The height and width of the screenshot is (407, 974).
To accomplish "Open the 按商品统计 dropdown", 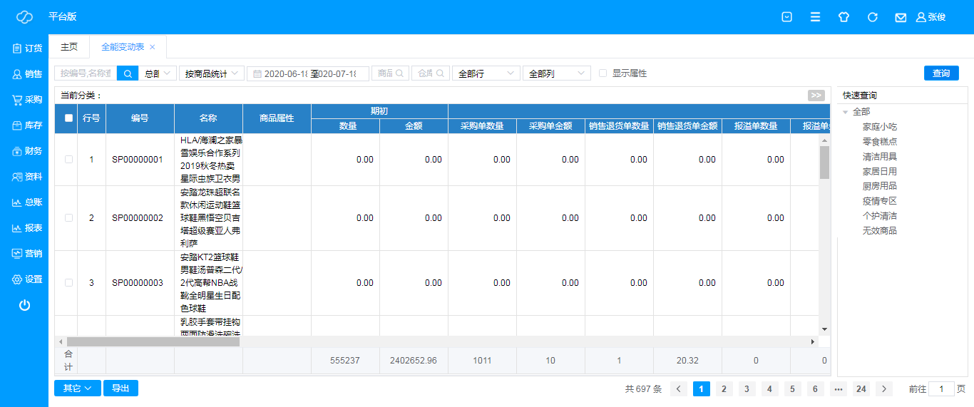I will pyautogui.click(x=212, y=73).
